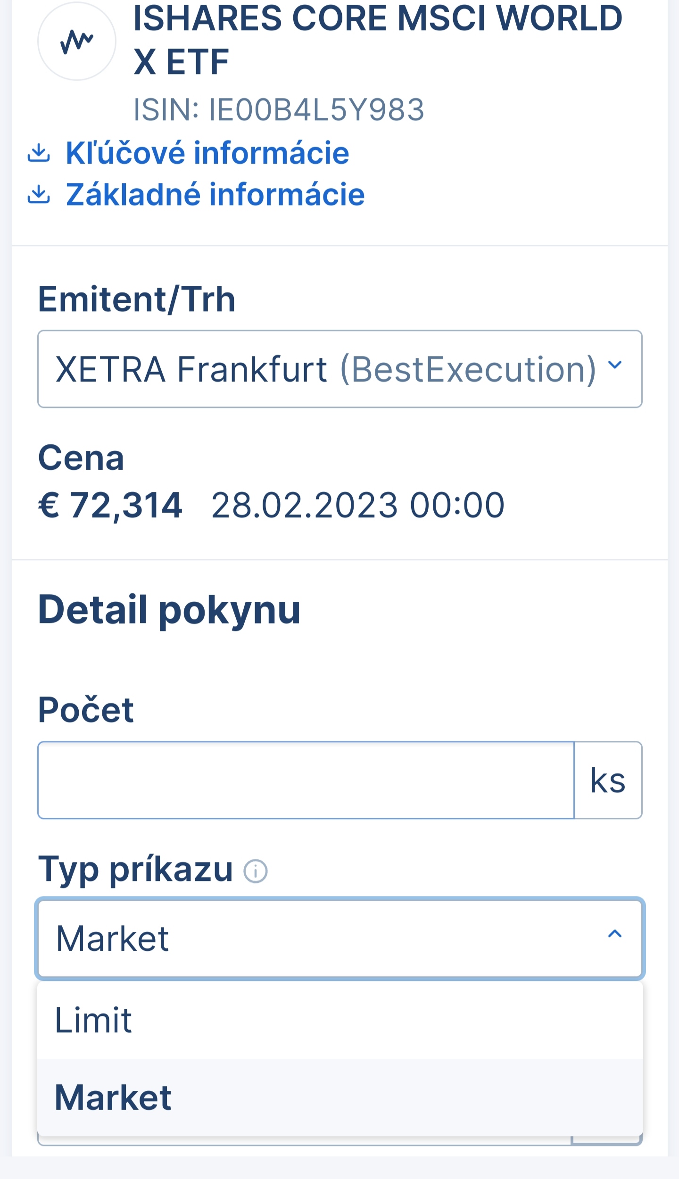Screen dimensions: 679x1179
Task: Tap the ETF chart waveform icon
Action: pyautogui.click(x=77, y=42)
